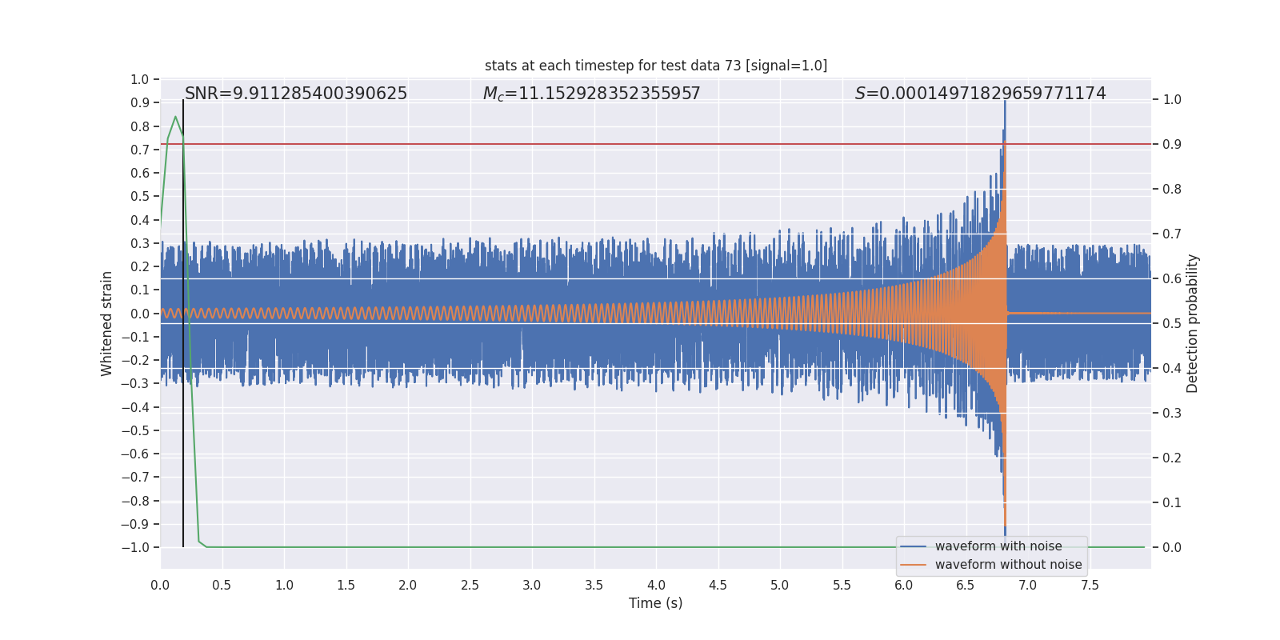Click the 'Whitened strain' y-axis label

click(x=106, y=323)
